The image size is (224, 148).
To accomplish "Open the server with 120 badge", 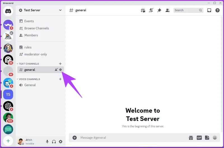I will click(x=8, y=118).
